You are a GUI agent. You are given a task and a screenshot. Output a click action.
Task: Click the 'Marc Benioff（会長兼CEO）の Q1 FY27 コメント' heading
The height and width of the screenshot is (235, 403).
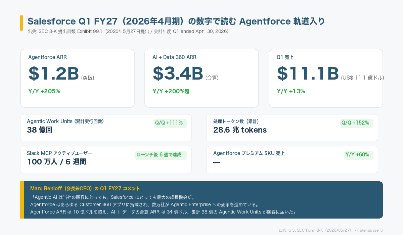coord(85,189)
